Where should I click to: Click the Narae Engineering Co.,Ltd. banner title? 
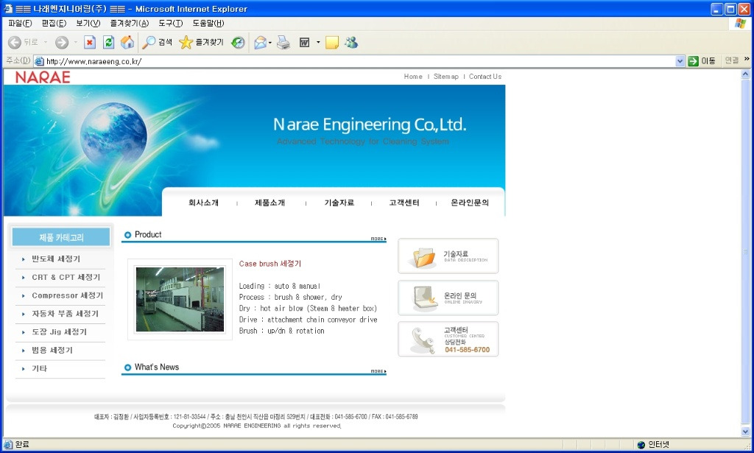[x=370, y=124]
